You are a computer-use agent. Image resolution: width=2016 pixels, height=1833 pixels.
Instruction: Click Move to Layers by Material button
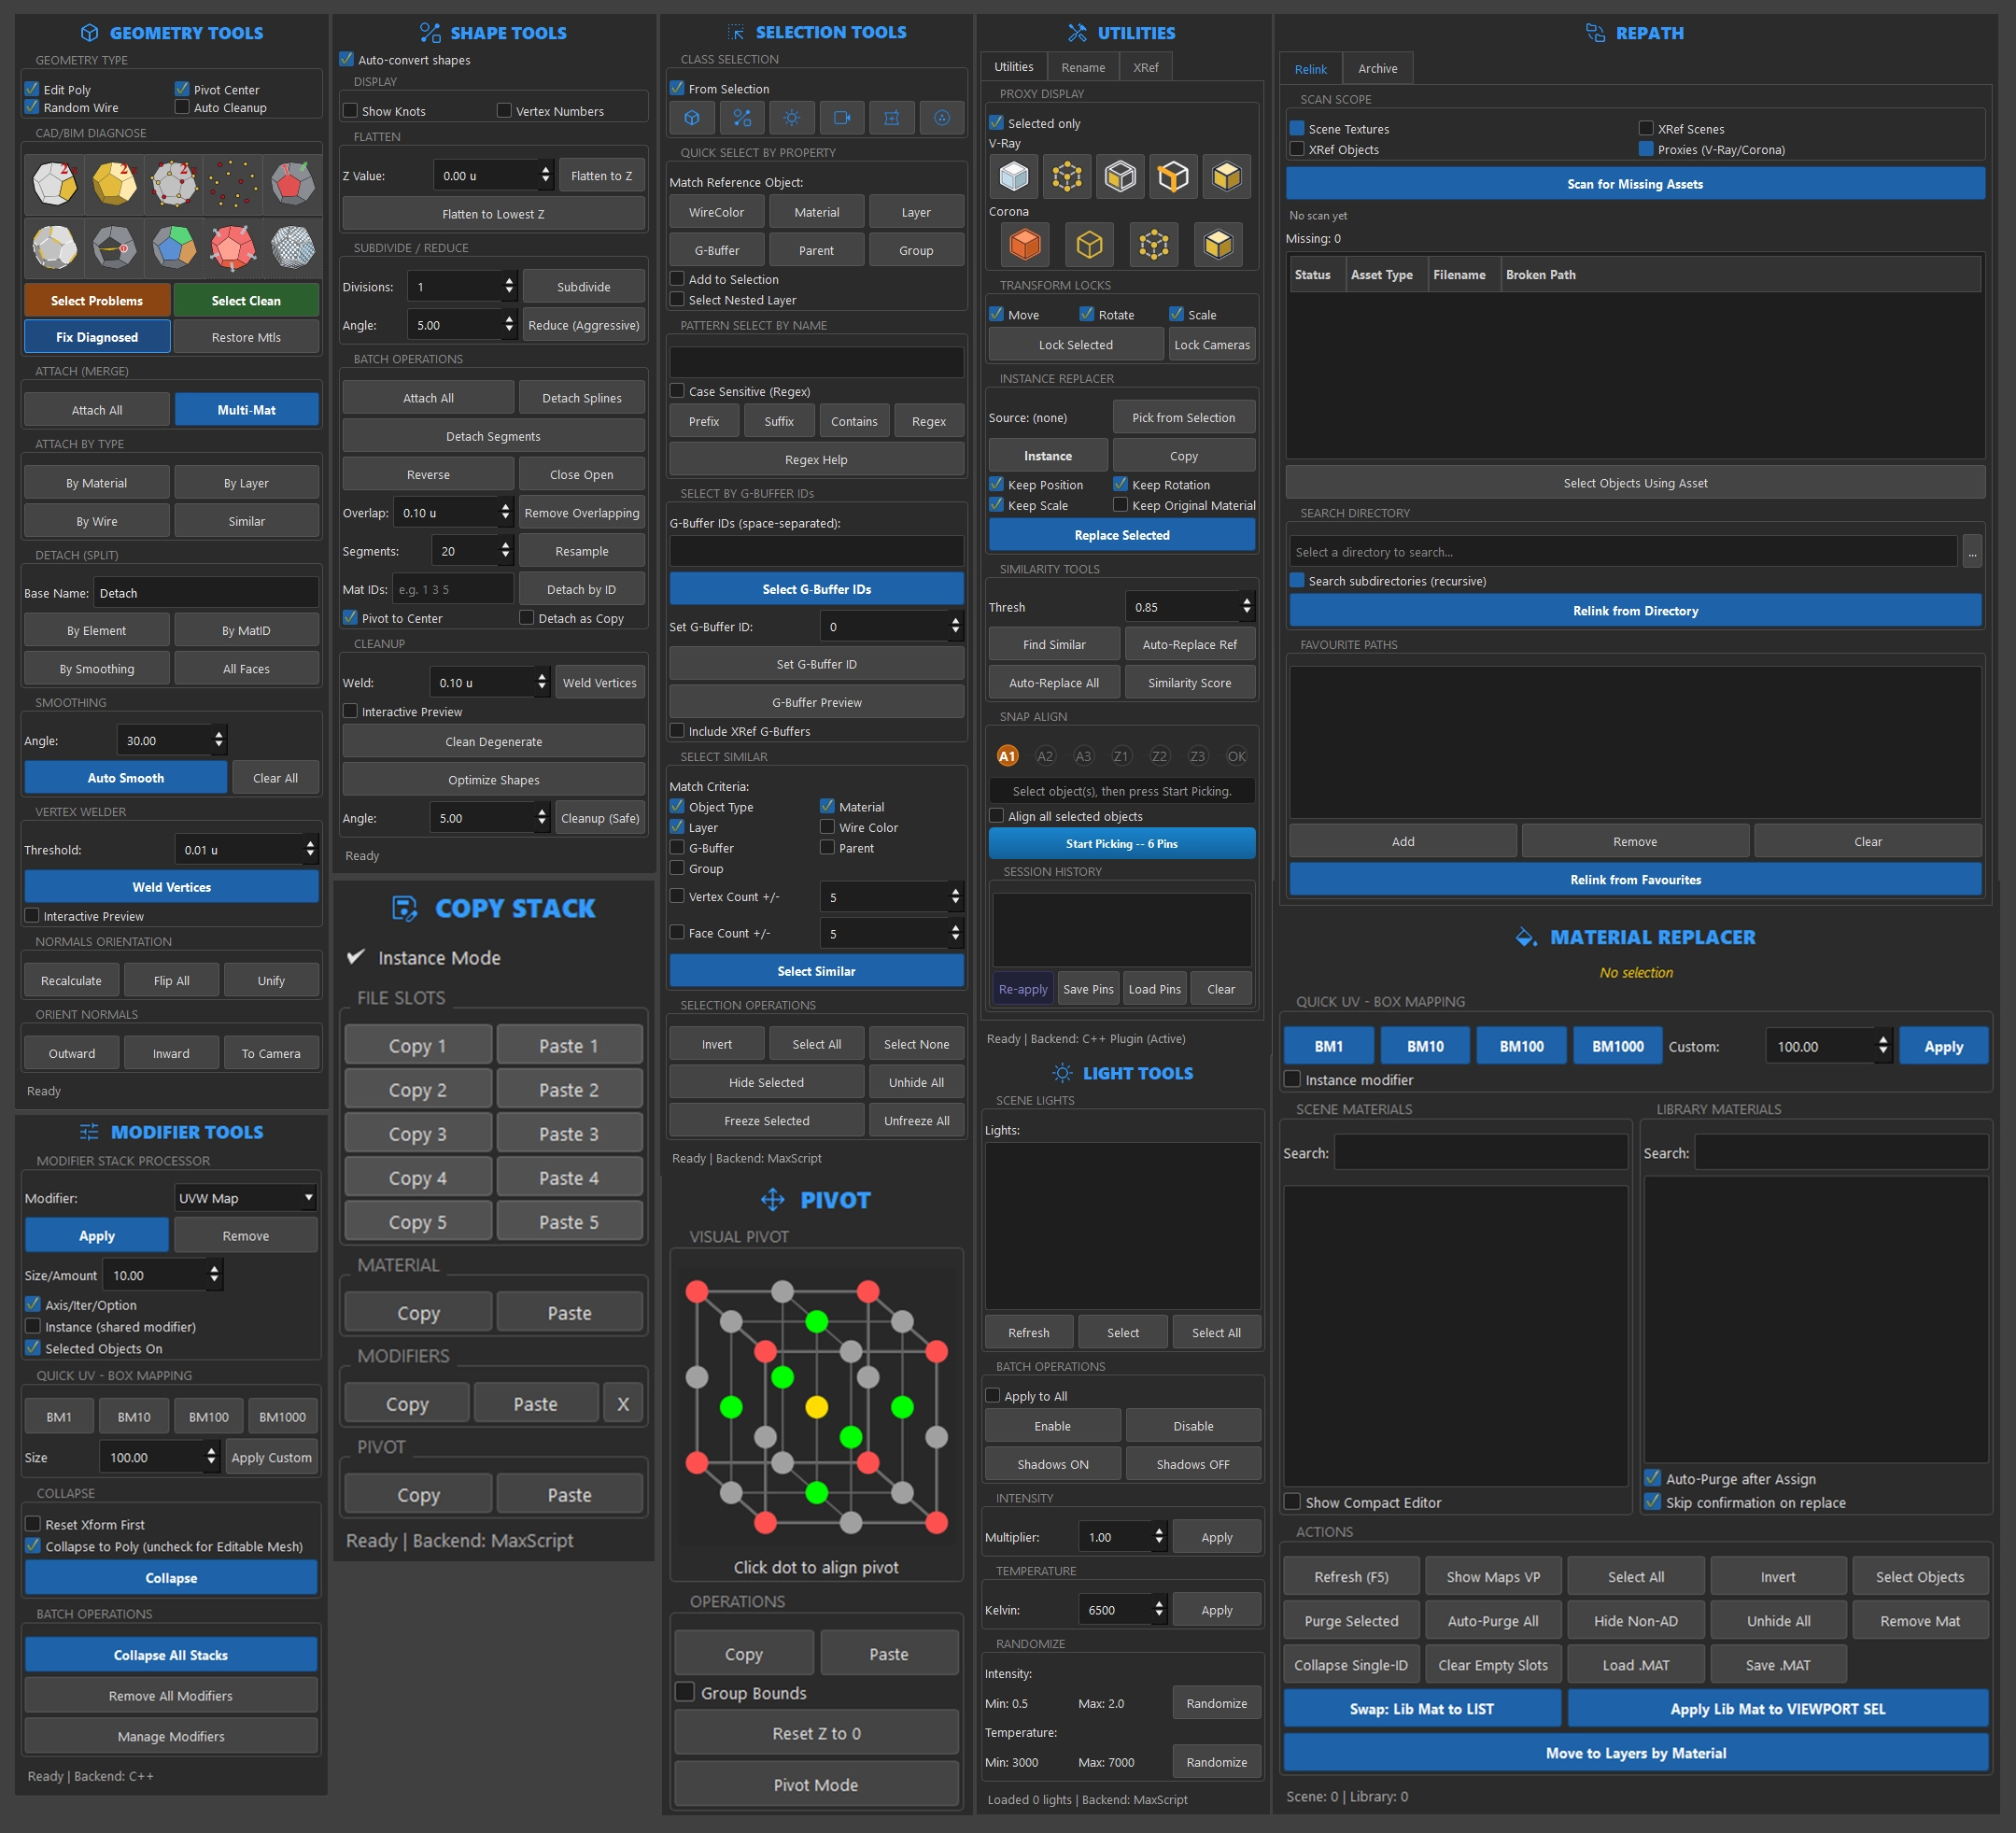(1635, 1753)
